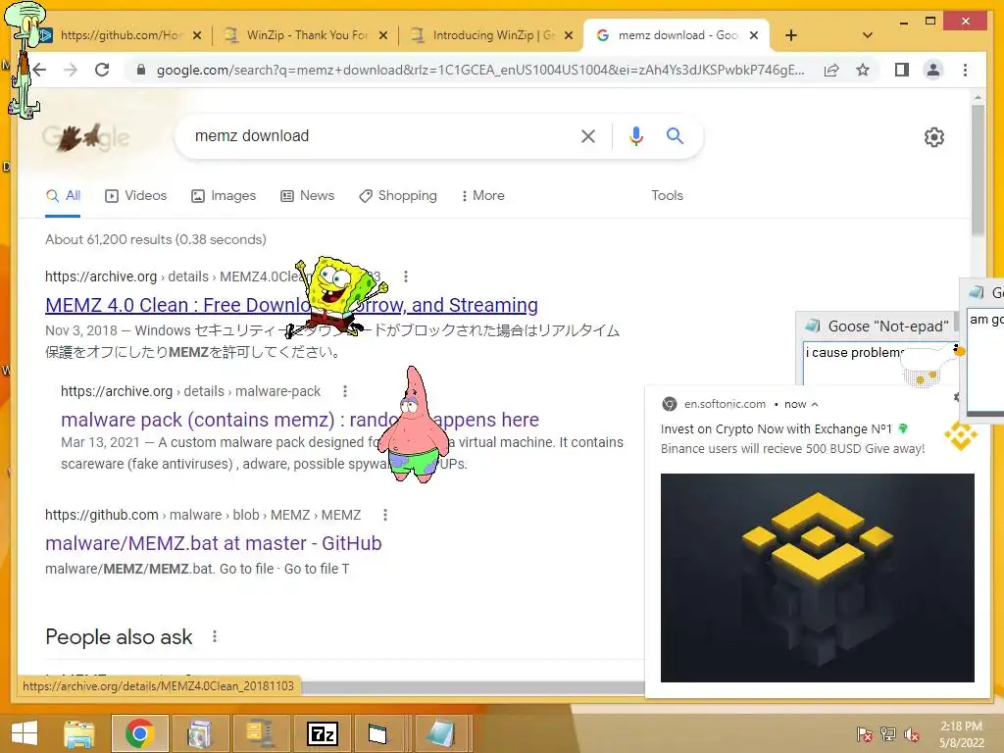Click the browser forward arrow
Screen dimensions: 1004x753
coord(71,70)
